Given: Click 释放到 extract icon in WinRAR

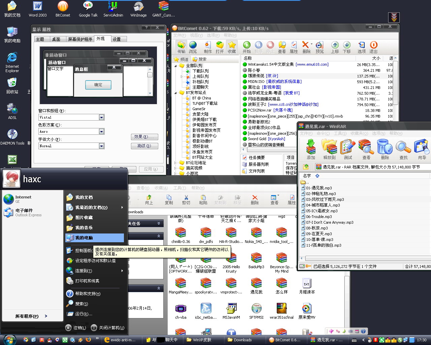Looking at the screenshot, I should (329, 150).
